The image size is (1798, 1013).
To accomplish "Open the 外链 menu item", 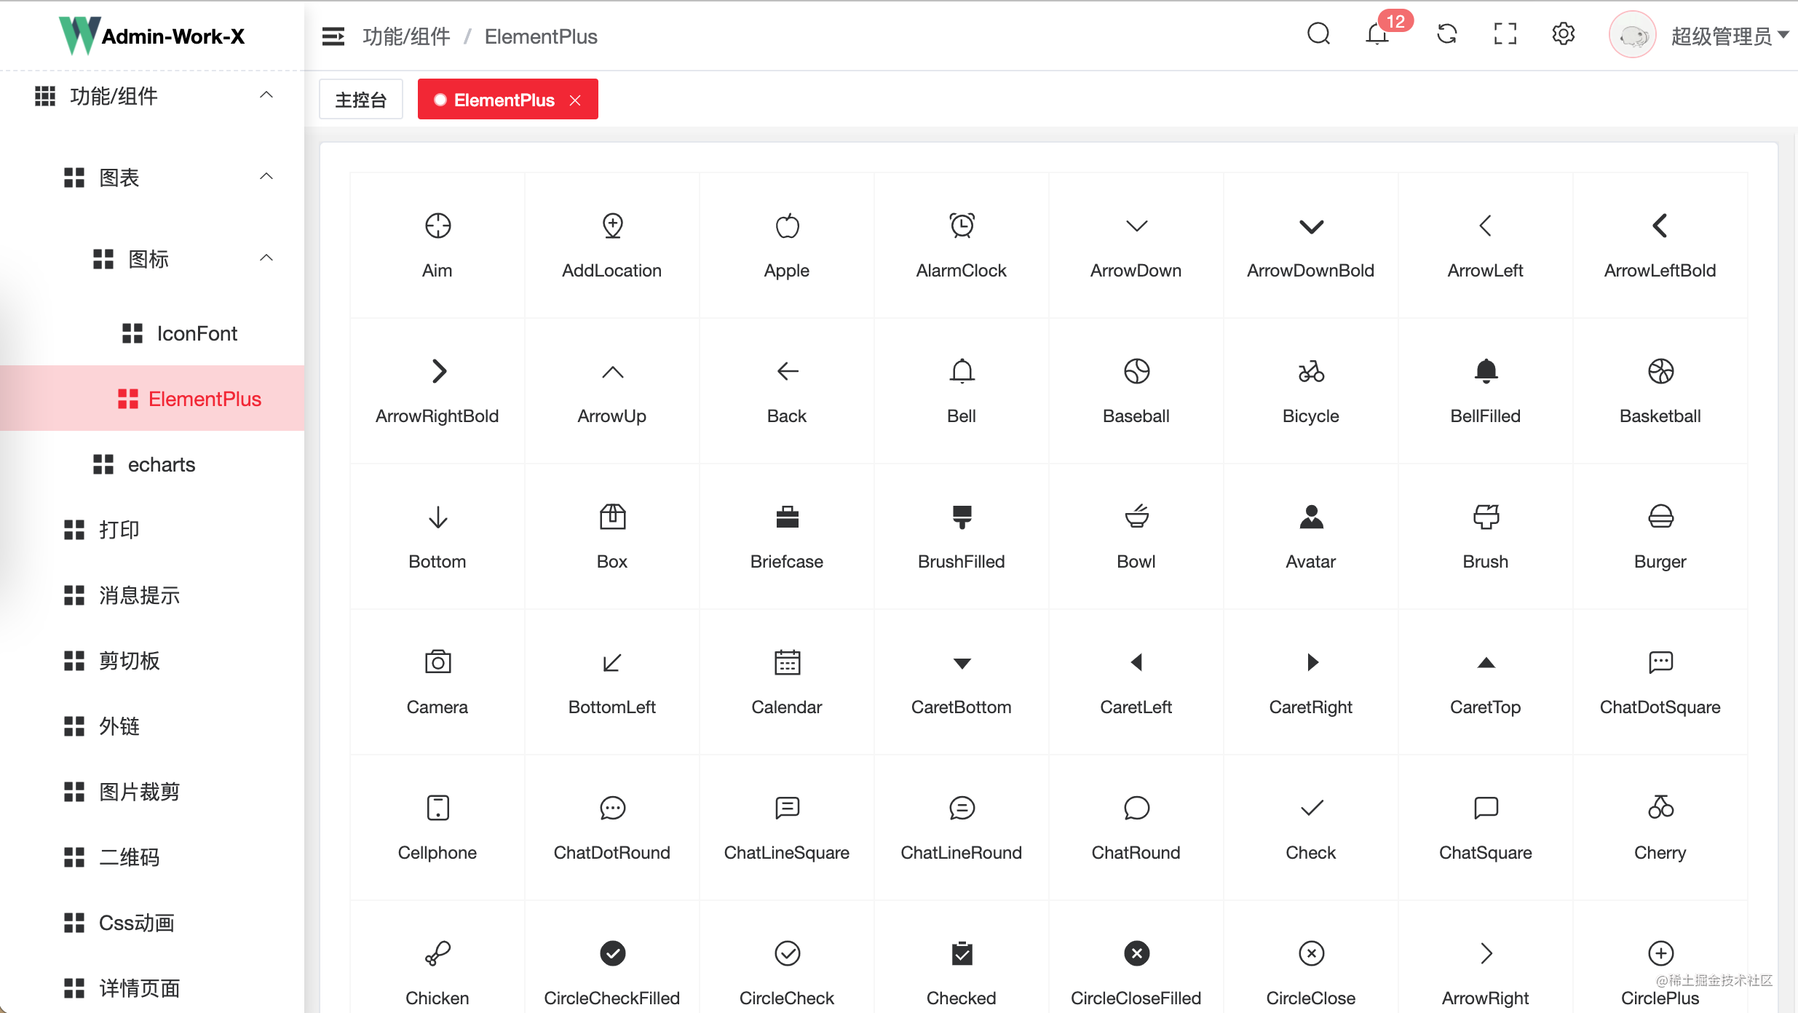I will point(152,726).
